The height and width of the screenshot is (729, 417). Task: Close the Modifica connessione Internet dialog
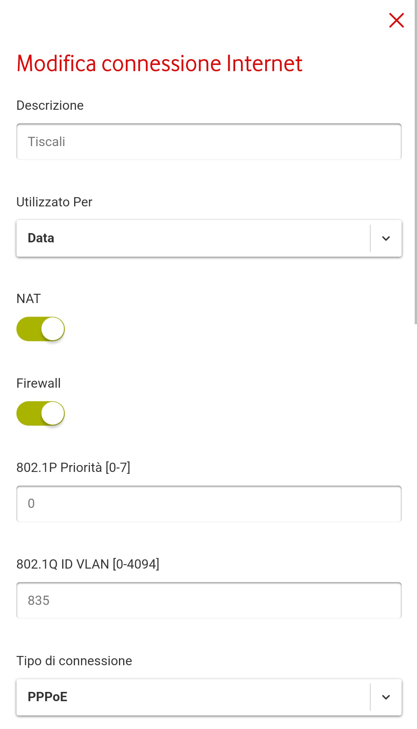(396, 20)
